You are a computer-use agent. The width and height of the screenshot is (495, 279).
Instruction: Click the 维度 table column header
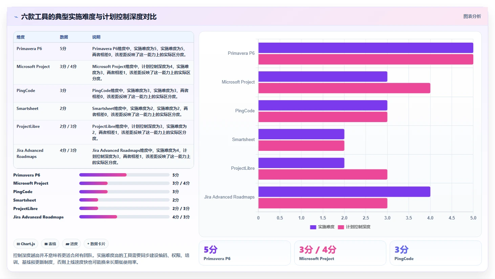point(21,37)
